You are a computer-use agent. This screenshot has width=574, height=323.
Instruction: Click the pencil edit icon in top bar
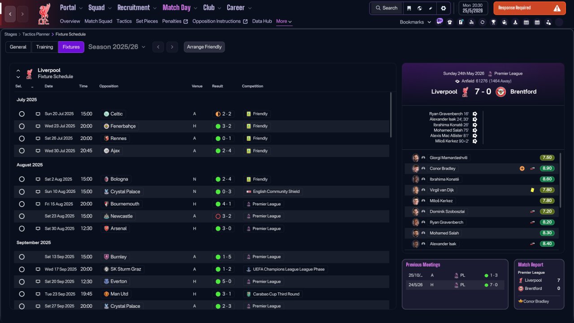pos(430,8)
